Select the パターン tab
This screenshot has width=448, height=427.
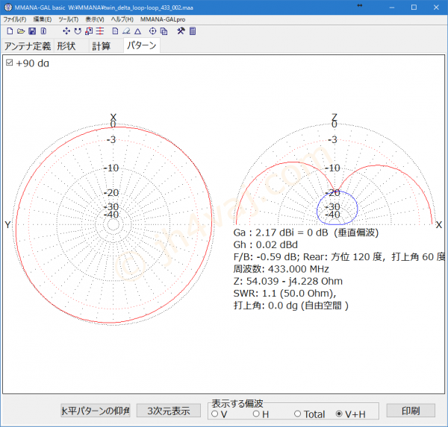coord(142,45)
